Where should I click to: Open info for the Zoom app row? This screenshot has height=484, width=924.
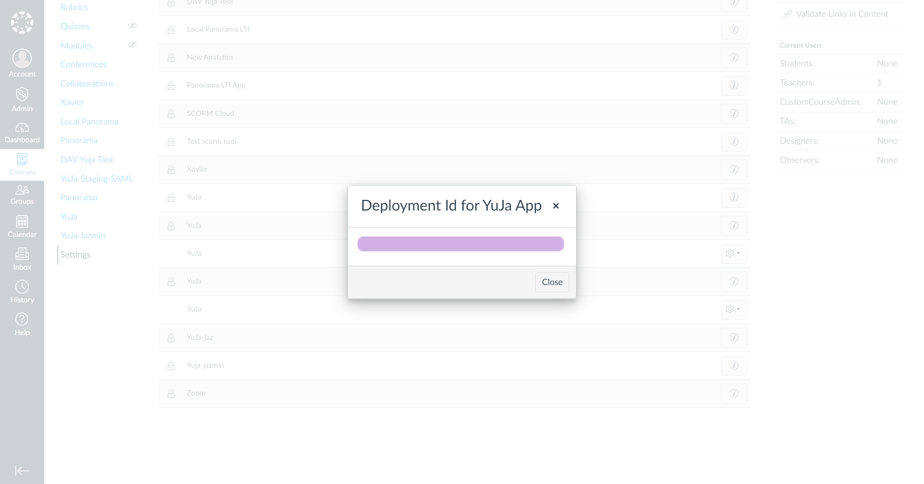(x=734, y=393)
